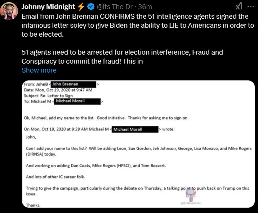Click the skull watermark in the image

point(190,196)
